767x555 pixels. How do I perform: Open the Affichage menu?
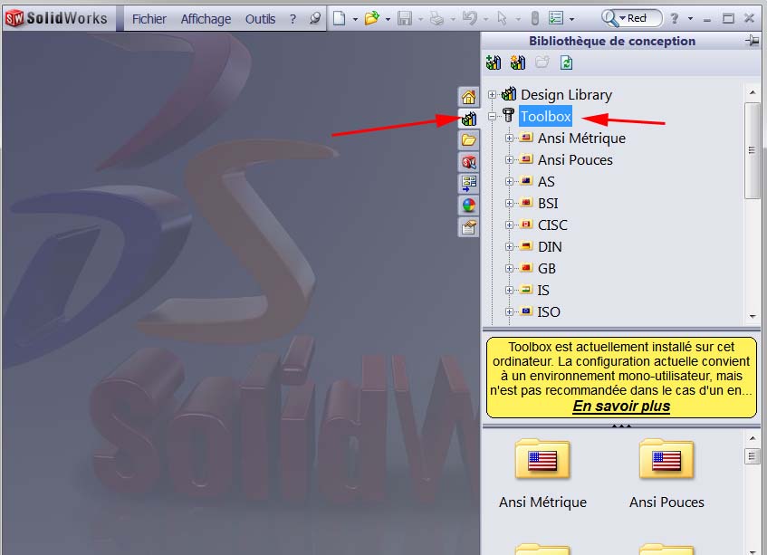pos(206,19)
